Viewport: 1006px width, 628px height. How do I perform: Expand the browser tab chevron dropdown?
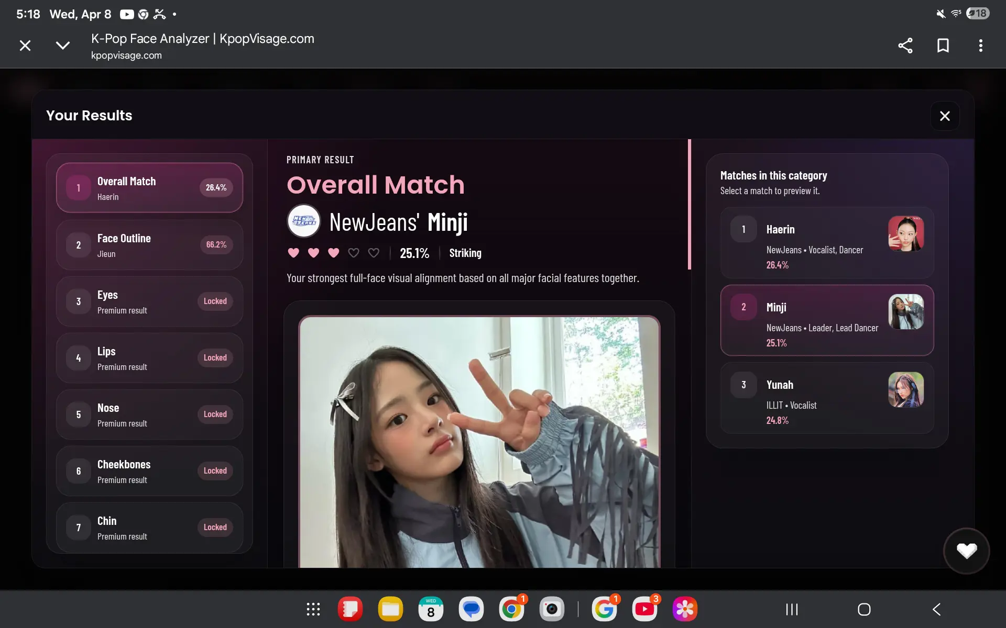coord(63,46)
